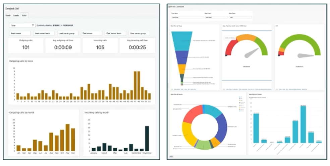
Task: Click the wide orange band of the three-color gauge
Action: [246, 37]
